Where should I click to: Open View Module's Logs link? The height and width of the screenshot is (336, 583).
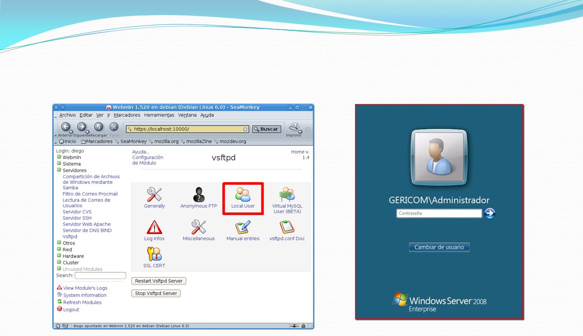[x=85, y=288]
